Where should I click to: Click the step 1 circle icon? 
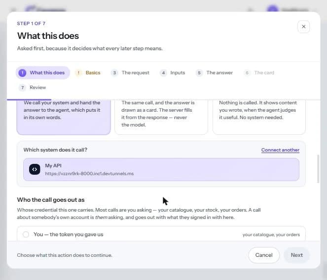(22, 73)
